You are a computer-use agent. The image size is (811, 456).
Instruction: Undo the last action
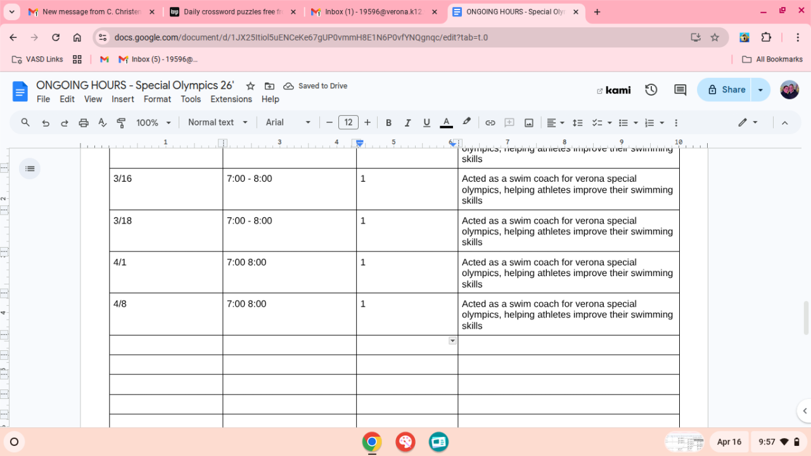point(46,123)
